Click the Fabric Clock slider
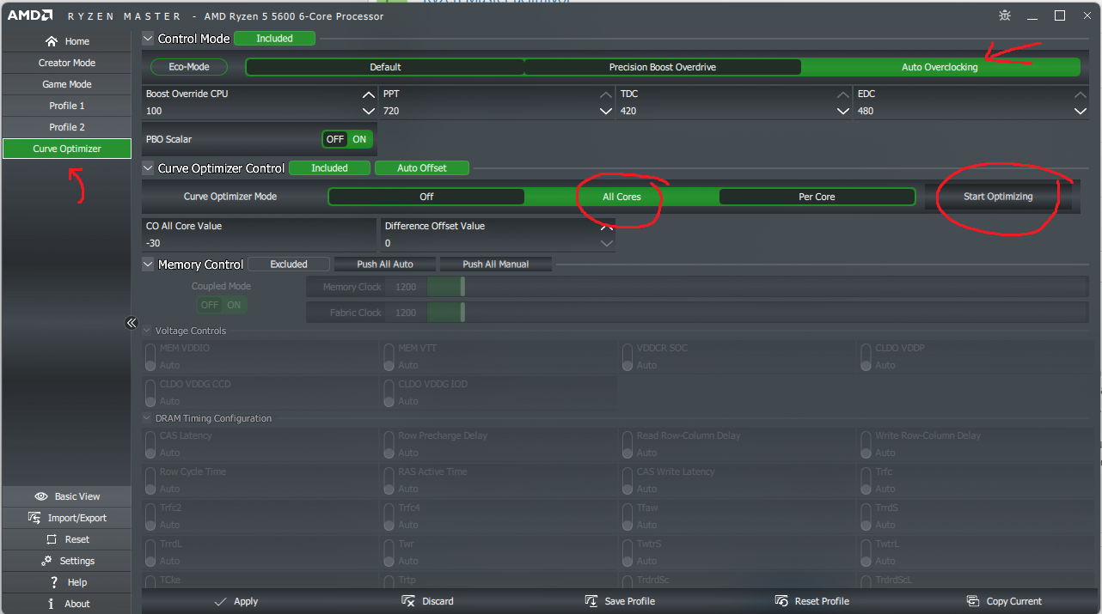1102x614 pixels. coord(756,313)
